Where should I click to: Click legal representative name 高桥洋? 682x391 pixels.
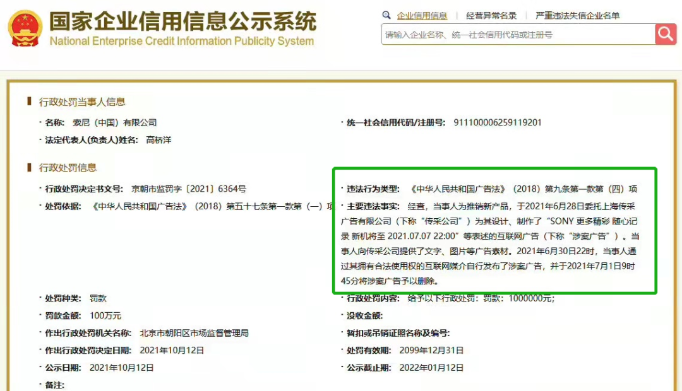[159, 140]
